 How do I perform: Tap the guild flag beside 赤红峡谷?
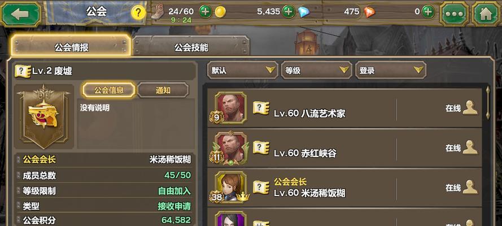click(261, 147)
